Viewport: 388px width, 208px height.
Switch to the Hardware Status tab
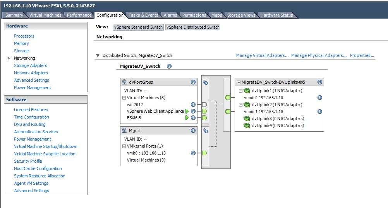276,15
